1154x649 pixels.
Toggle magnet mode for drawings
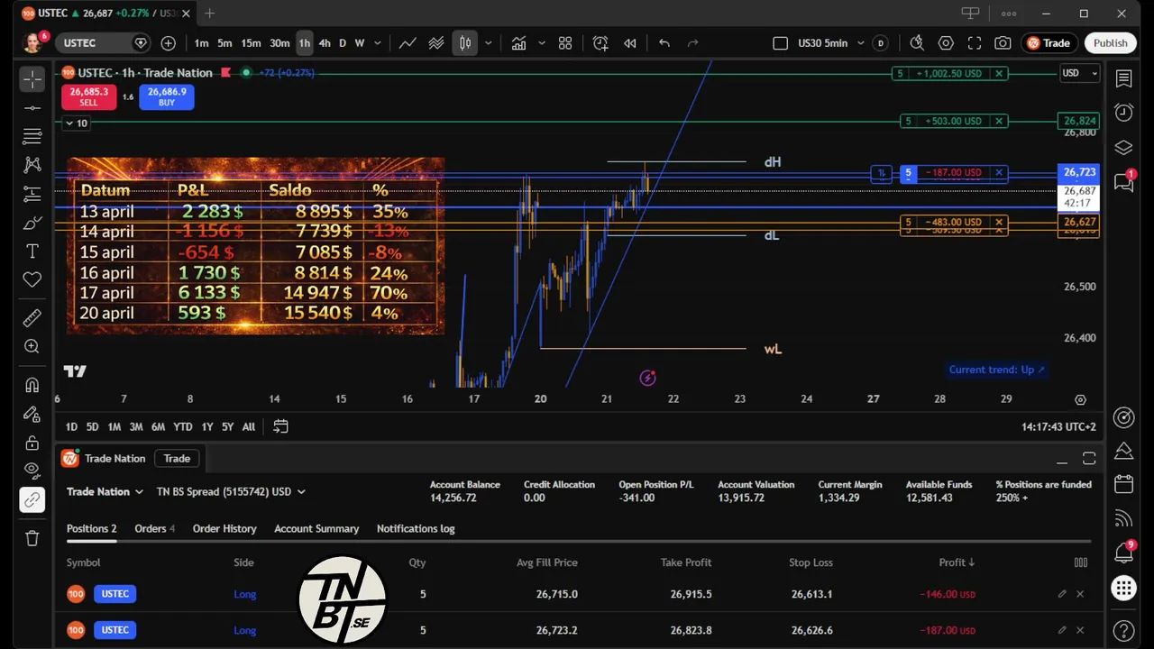32,385
